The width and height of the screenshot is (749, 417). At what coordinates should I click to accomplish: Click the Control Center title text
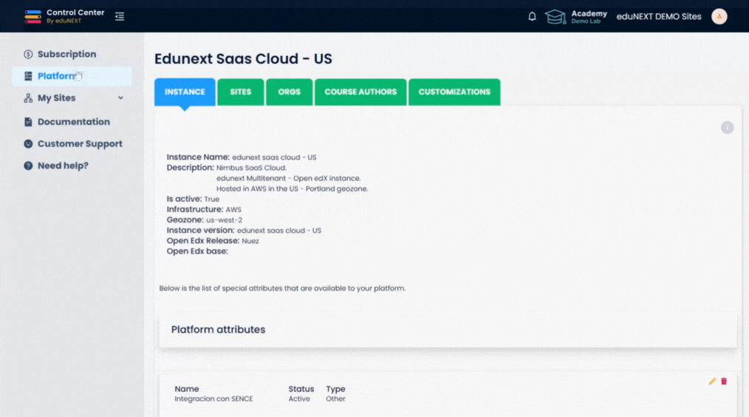pos(75,13)
